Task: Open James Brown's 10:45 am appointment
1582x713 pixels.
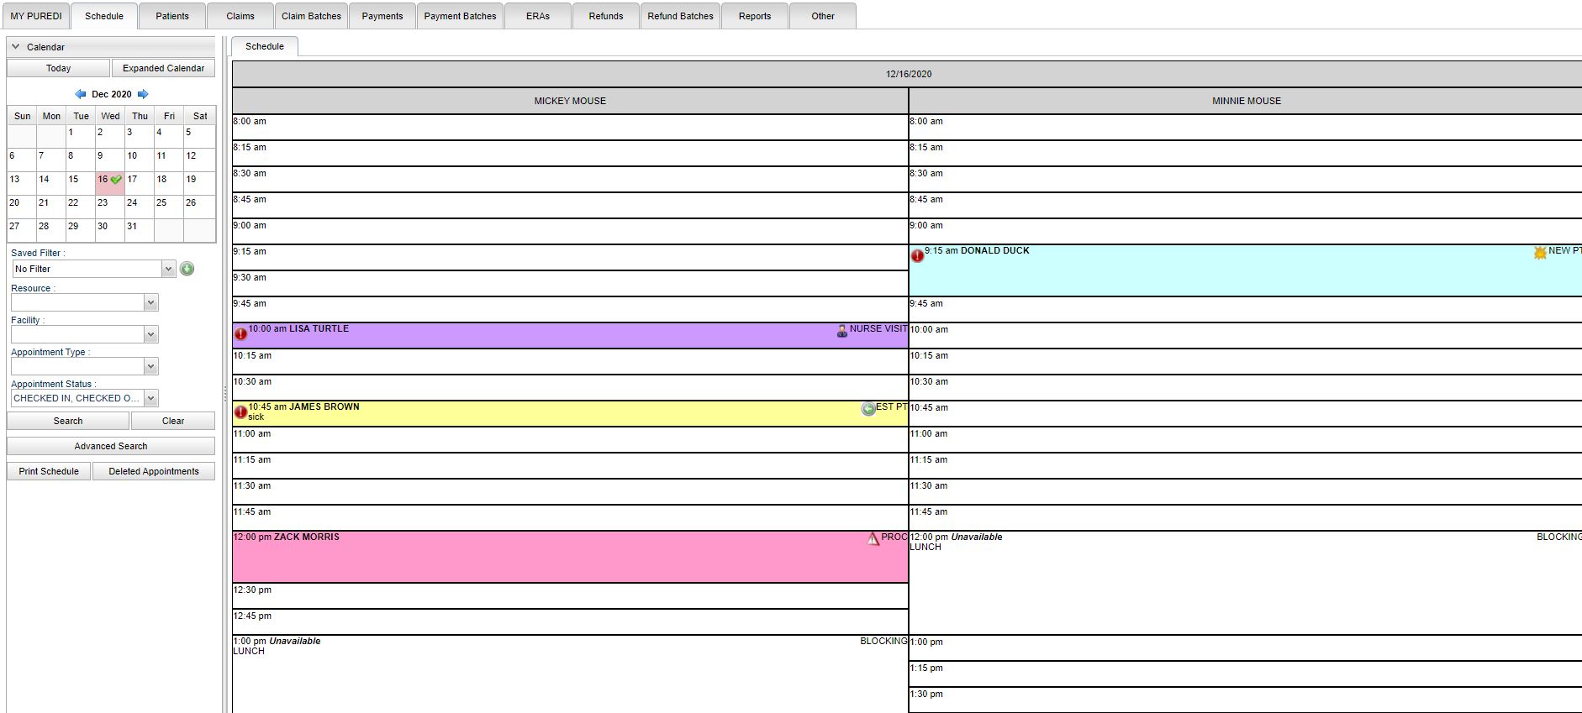Action: [570, 413]
